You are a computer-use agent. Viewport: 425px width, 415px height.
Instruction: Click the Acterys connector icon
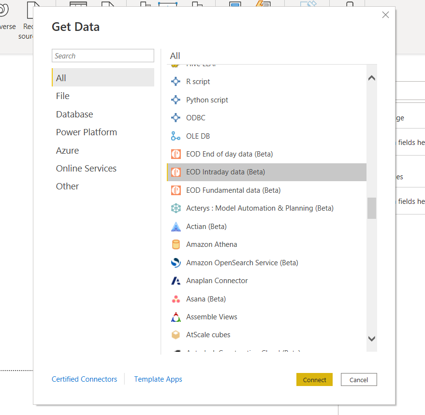(176, 208)
